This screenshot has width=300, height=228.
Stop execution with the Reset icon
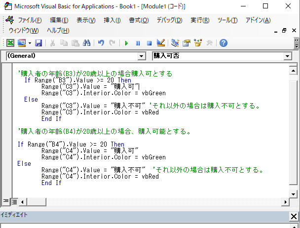[149, 43]
